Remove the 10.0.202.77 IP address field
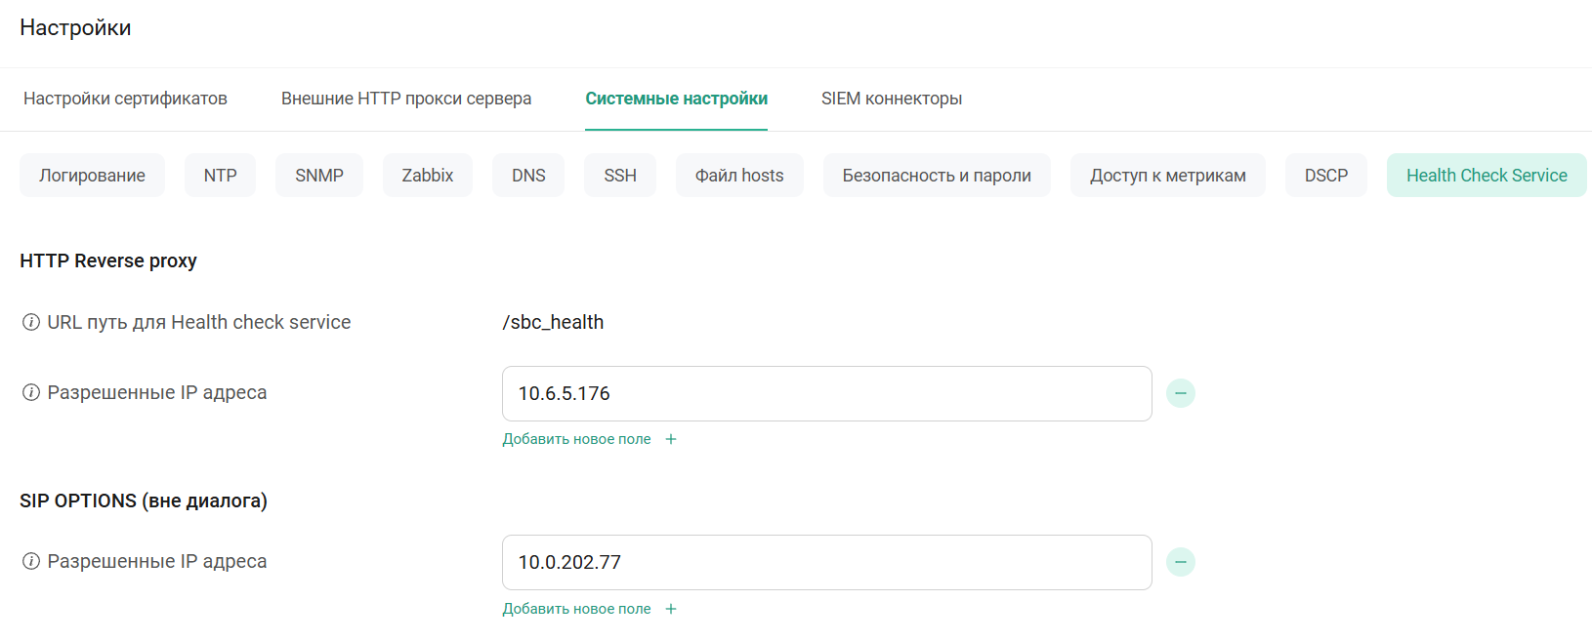Image resolution: width=1592 pixels, height=641 pixels. click(x=1180, y=562)
